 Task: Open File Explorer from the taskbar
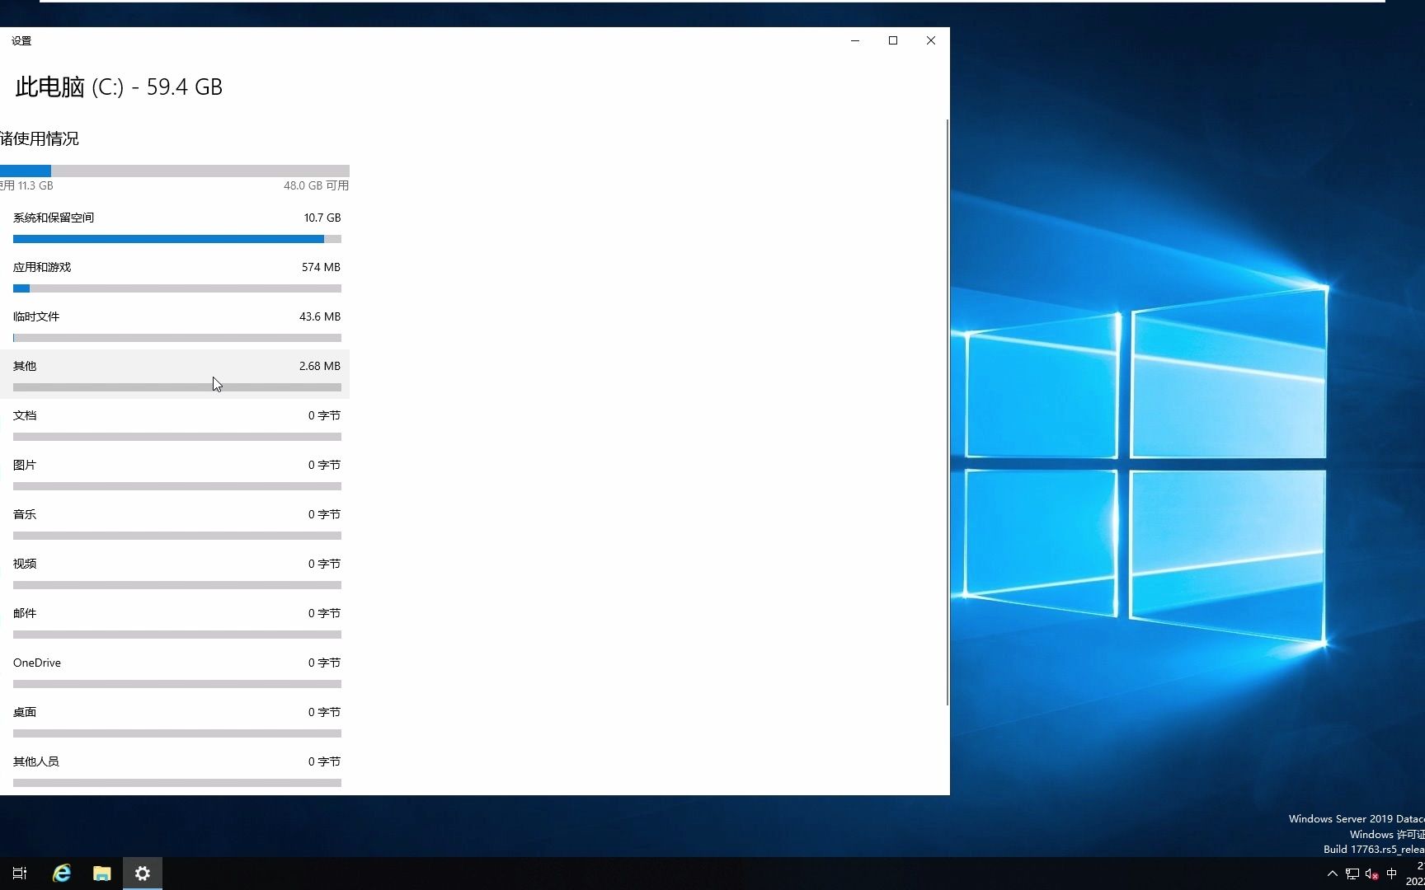[x=102, y=874]
